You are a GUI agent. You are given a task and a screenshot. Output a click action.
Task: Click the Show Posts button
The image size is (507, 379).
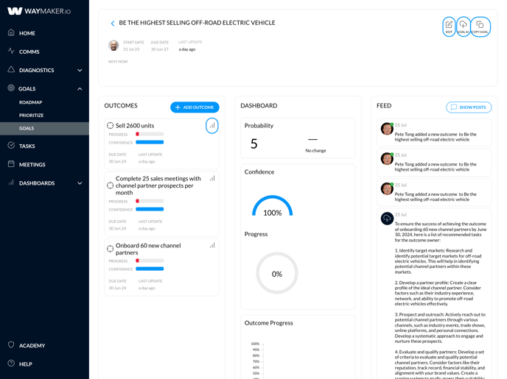(469, 107)
